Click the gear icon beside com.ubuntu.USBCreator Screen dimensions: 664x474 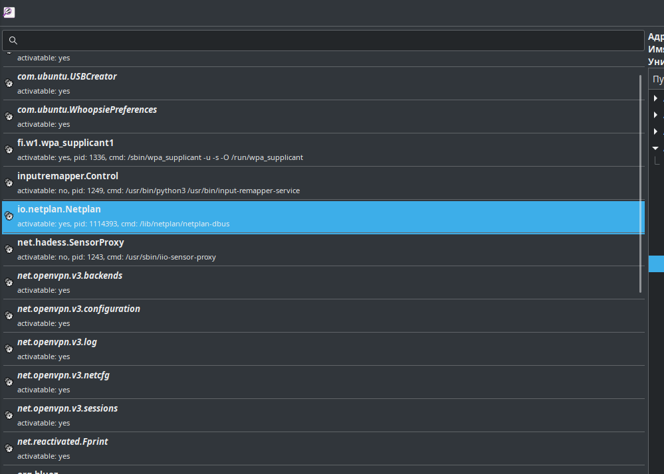[x=9, y=84]
